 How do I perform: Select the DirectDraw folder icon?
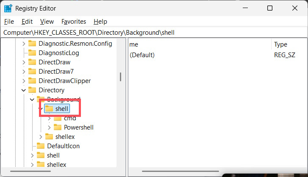pyautogui.click(x=32, y=62)
